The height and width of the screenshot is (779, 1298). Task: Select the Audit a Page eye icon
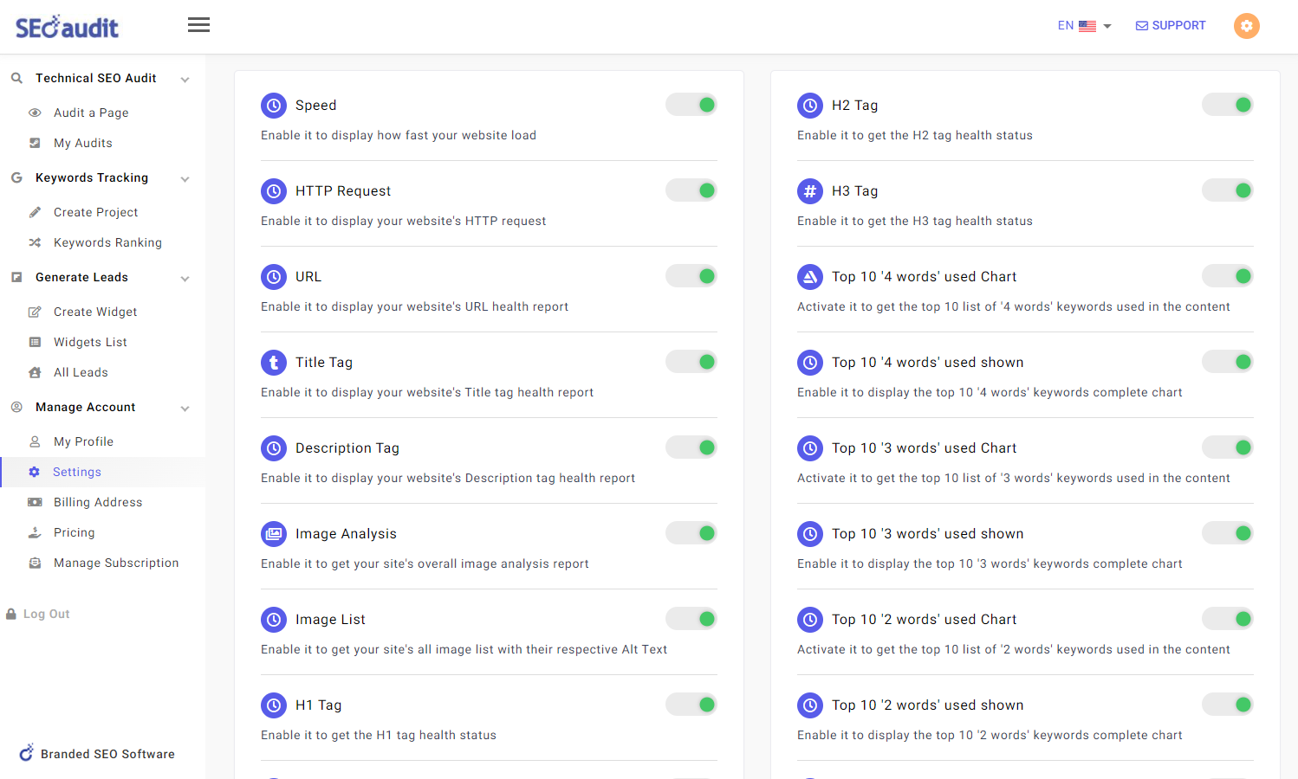(x=34, y=113)
